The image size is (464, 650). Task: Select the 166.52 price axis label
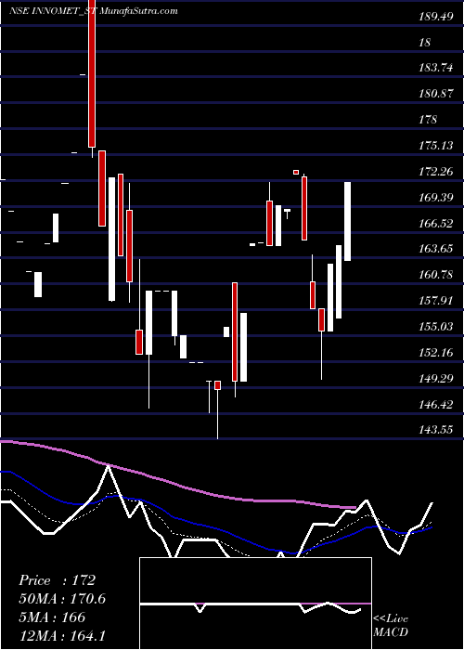coord(436,224)
